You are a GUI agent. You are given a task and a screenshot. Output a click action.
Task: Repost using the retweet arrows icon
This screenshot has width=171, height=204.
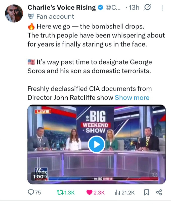point(58,193)
